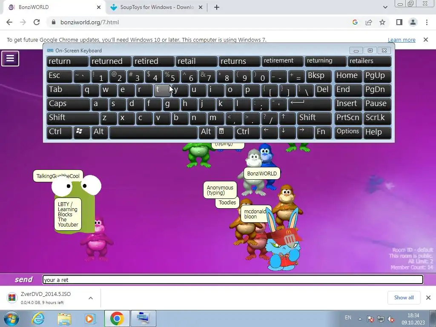Show all downloads
Viewport: 436px width, 327px height.
pyautogui.click(x=404, y=298)
